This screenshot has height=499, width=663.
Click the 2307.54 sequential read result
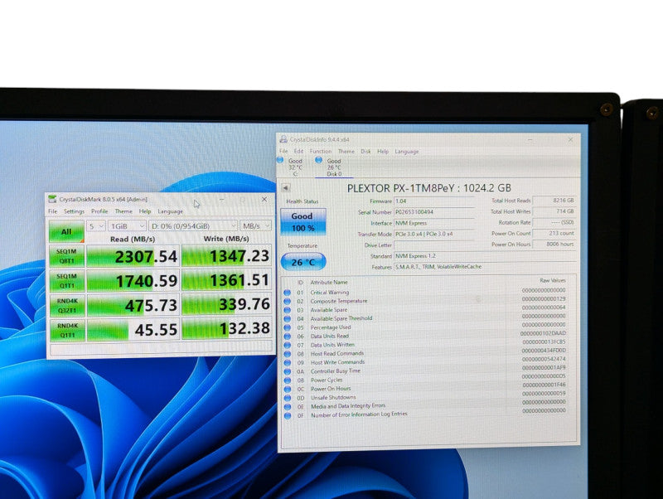pos(133,256)
